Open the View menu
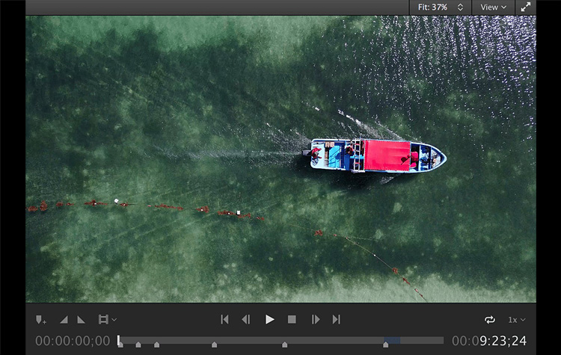Image resolution: width=561 pixels, height=355 pixels. click(494, 7)
